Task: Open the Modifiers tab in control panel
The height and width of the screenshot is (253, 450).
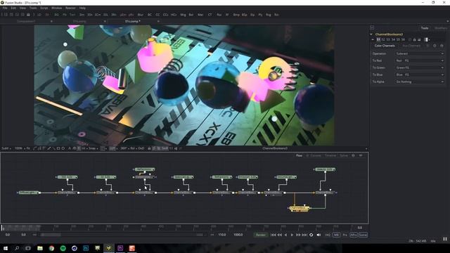Action: (440, 28)
